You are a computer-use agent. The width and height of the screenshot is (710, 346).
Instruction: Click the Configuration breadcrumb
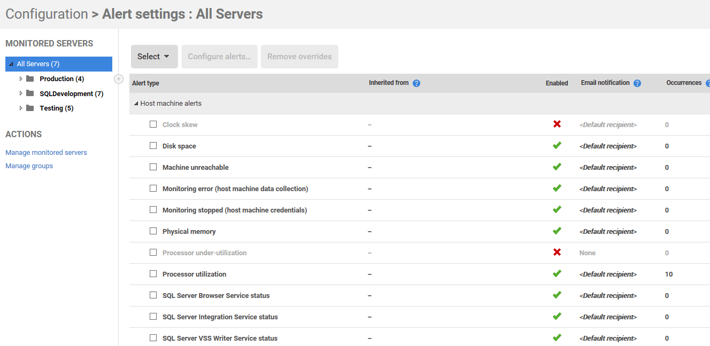pos(47,14)
